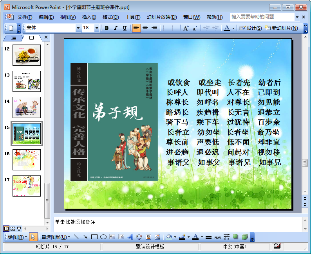Increase font size
Image resolution: width=311 pixels, height=254 pixels.
pos(186,28)
